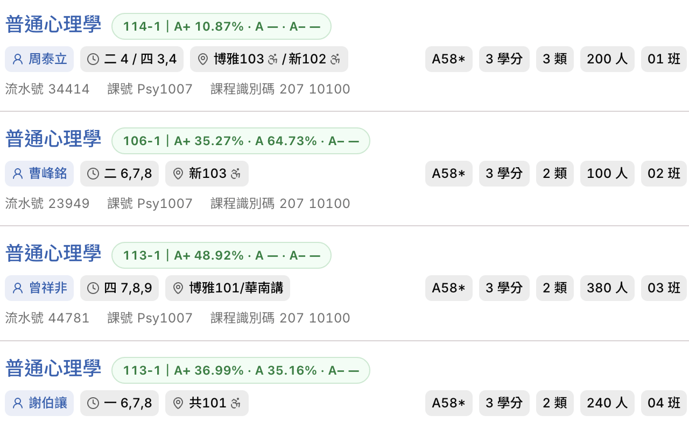Open the first 普通心理學 course title link
This screenshot has height=430, width=689.
point(53,25)
